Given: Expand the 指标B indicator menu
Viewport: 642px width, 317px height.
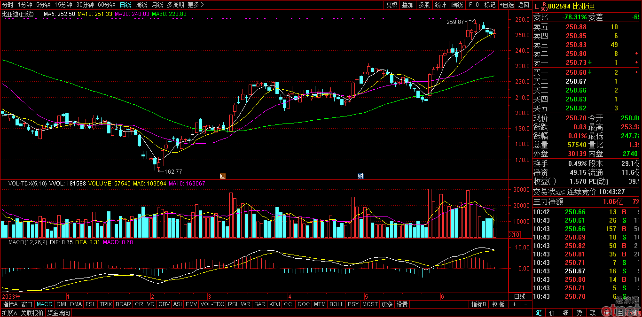Looking at the screenshot, I should click(479, 304).
